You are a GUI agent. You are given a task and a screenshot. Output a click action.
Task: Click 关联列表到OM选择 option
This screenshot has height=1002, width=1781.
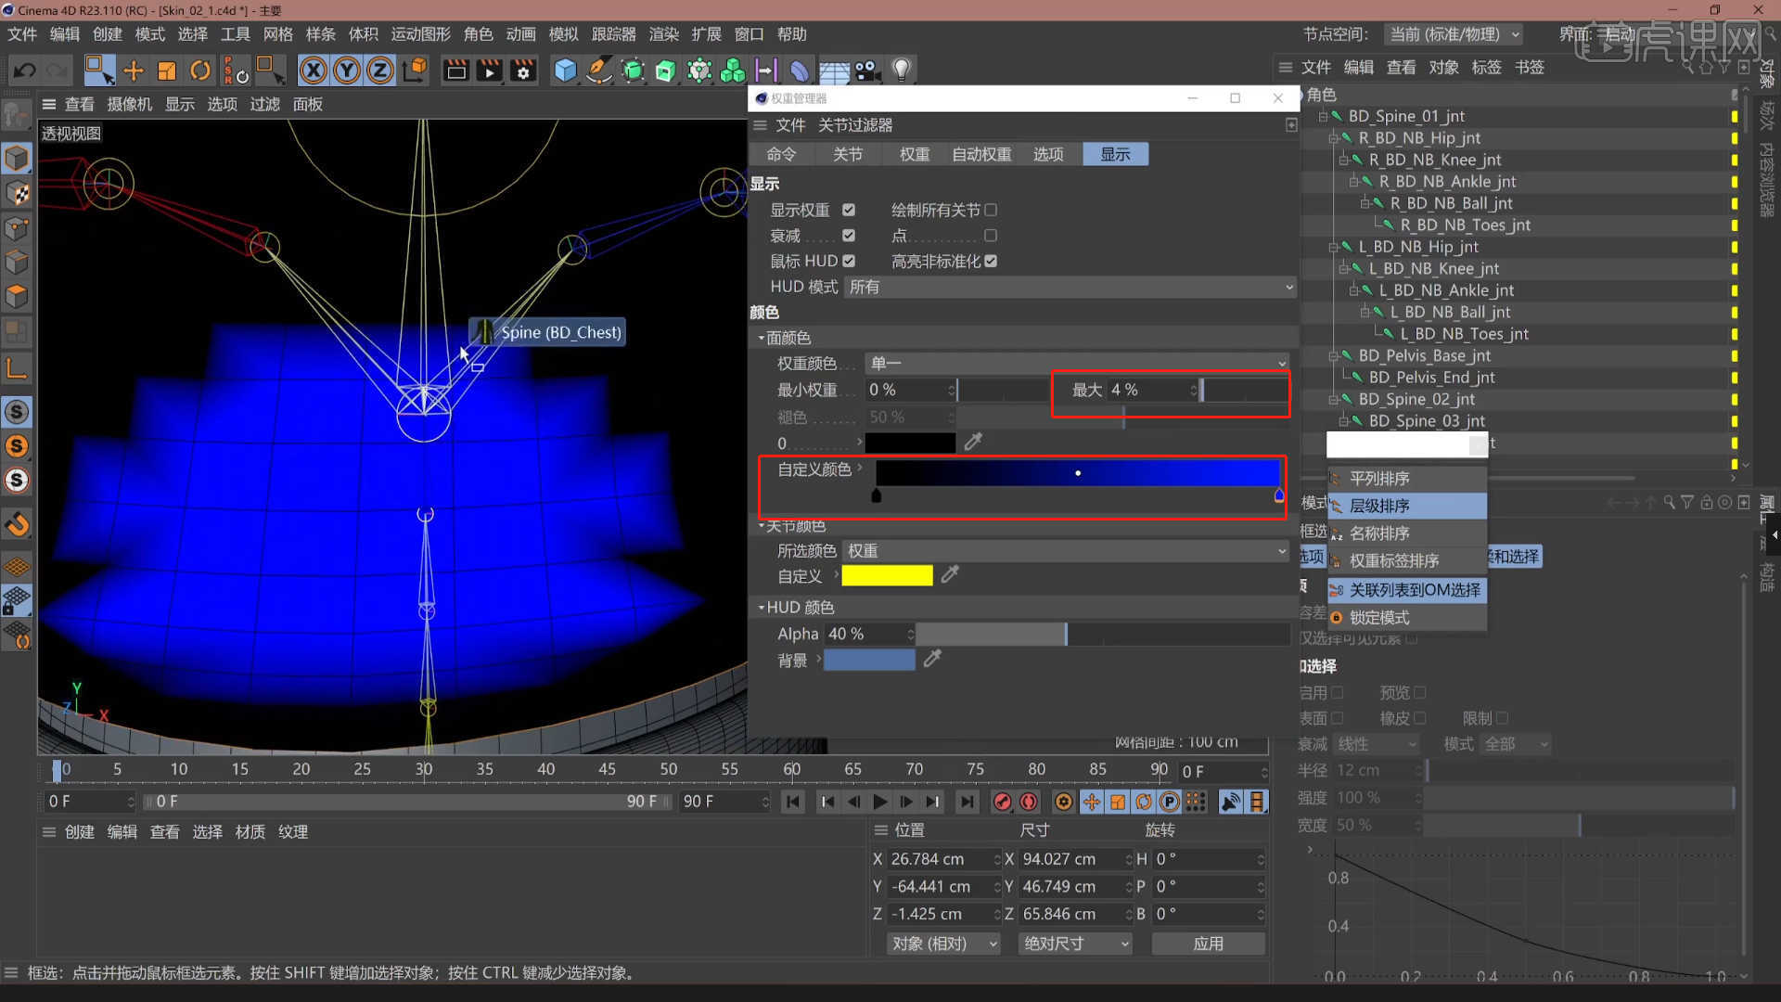click(1407, 590)
